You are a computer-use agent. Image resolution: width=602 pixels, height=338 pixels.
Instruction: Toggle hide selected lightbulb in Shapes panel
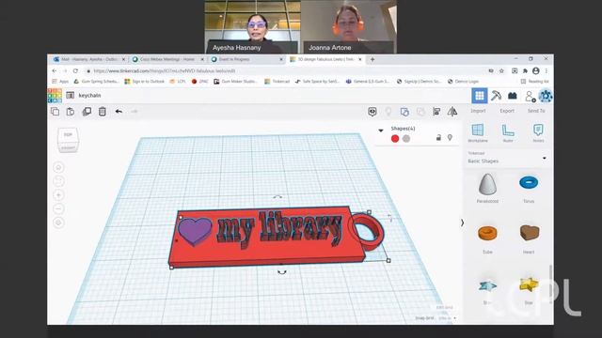click(450, 138)
